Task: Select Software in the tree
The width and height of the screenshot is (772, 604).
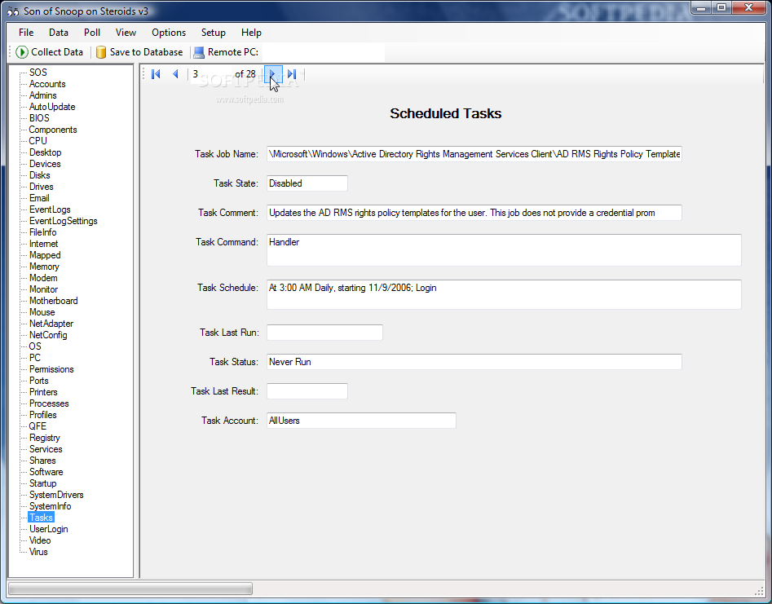Action: click(46, 472)
